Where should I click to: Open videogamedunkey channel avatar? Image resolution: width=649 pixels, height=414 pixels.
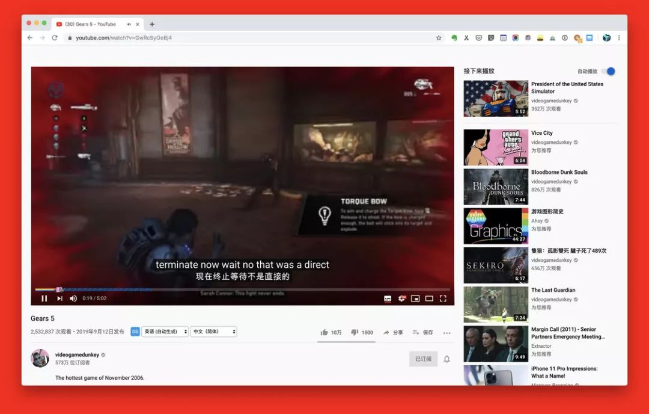coord(40,358)
